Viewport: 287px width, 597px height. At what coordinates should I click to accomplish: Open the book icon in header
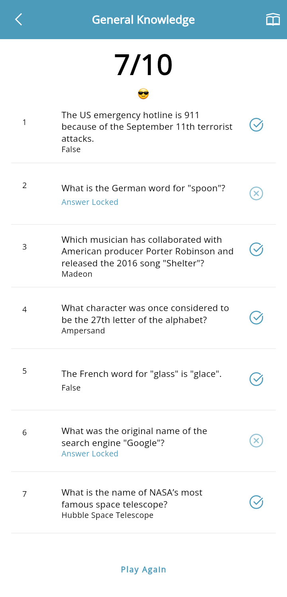(273, 20)
